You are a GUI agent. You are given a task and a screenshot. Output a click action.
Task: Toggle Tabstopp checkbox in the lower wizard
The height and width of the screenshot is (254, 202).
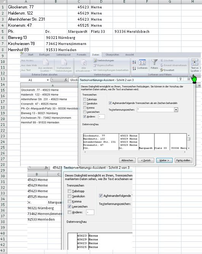pos(70,191)
